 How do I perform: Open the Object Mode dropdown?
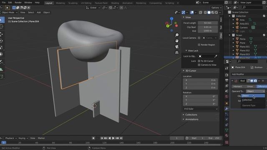pos(9,12)
